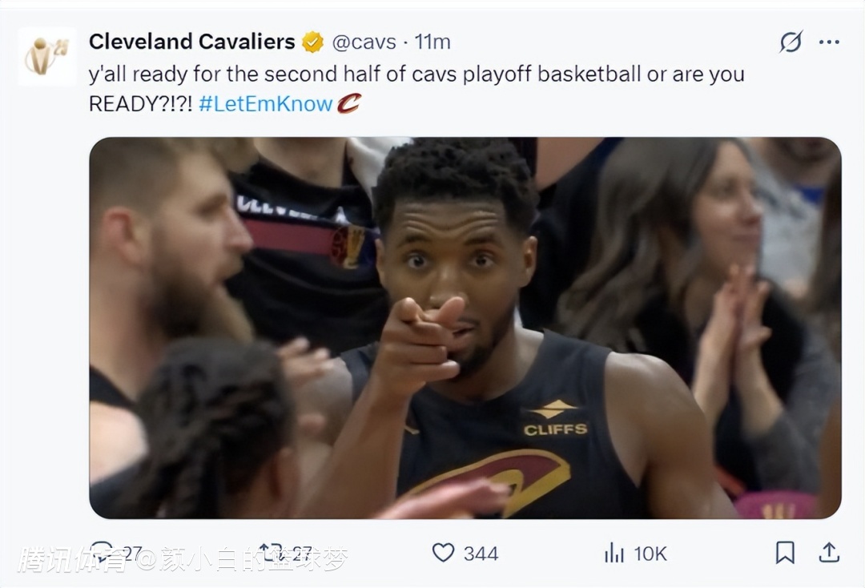Click the retweet count number 27

(x=302, y=554)
